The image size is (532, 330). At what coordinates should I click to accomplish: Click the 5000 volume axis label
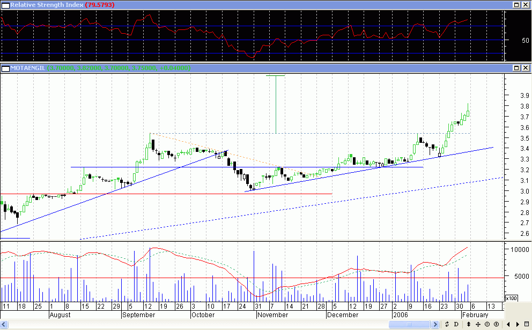(521, 276)
